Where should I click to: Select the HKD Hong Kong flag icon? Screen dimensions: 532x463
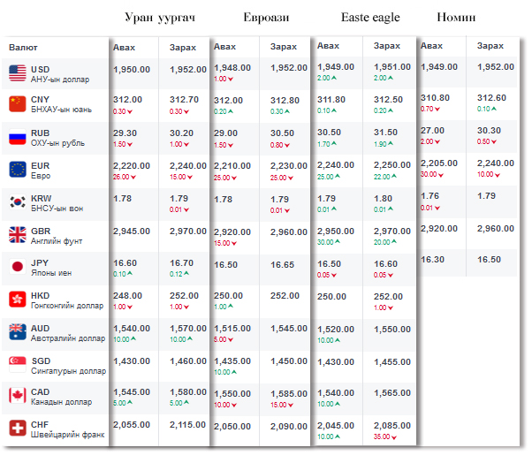click(x=18, y=299)
